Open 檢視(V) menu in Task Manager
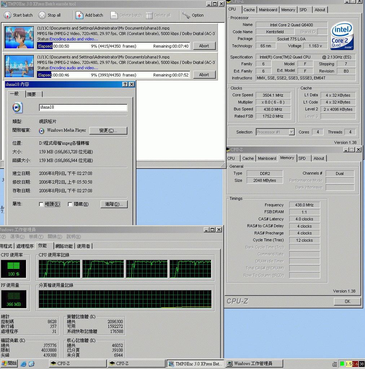This screenshot has width=365, height=369. (36, 237)
